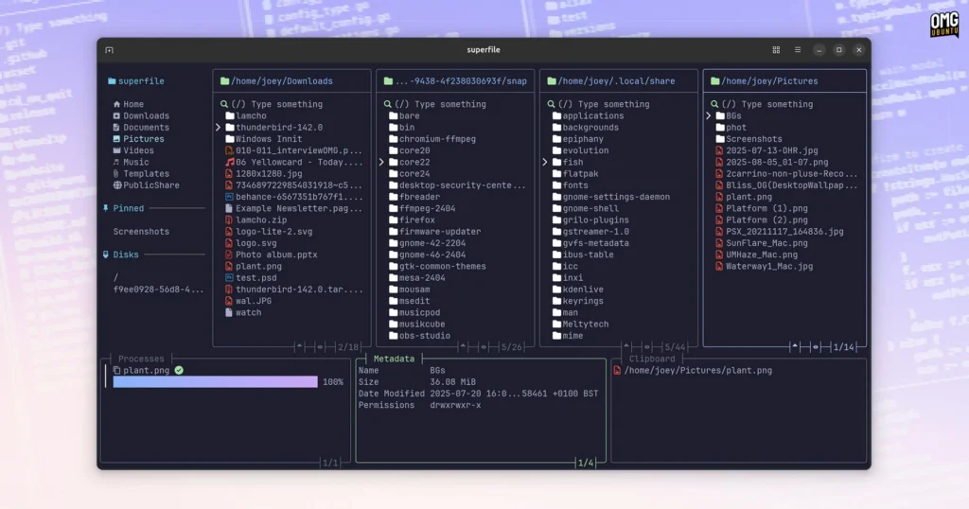
Task: Select applications folder in .local/share
Action: pyautogui.click(x=589, y=116)
